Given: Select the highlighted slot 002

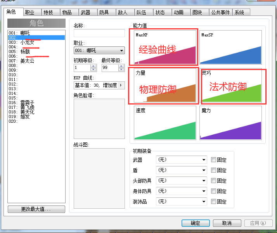Looking at the screenshot, I should 36,38.
